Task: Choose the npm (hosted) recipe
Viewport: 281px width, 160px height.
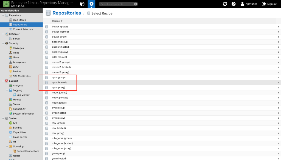Action: pyautogui.click(x=162, y=82)
